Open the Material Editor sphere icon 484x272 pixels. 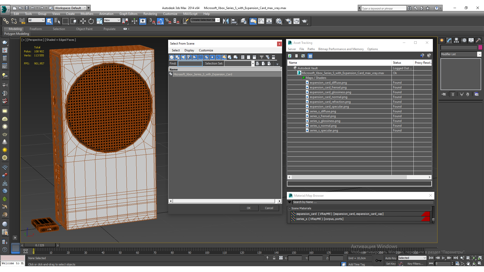coord(279,21)
